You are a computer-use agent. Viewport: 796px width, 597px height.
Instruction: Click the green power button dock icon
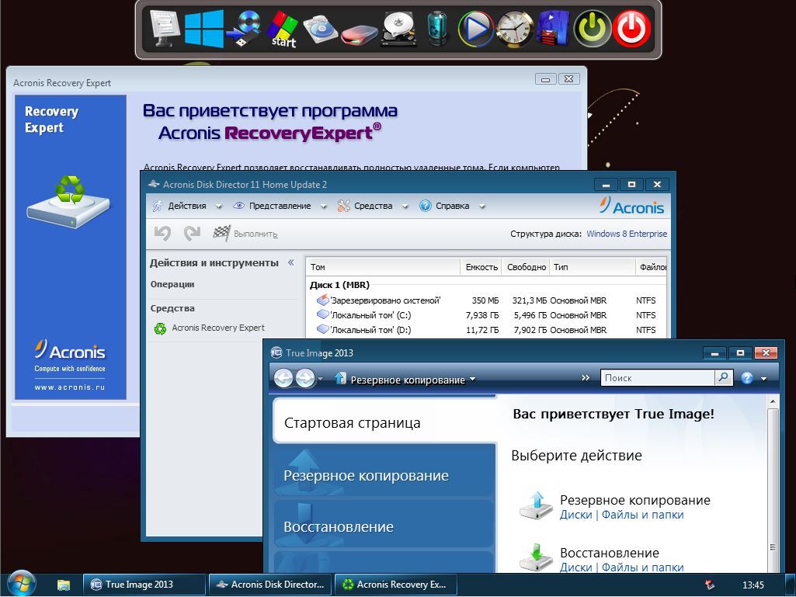593,30
